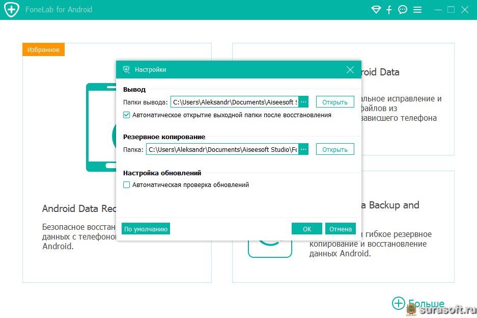Click the backup folder Открыть button
Image resolution: width=477 pixels, height=318 pixels.
(335, 149)
